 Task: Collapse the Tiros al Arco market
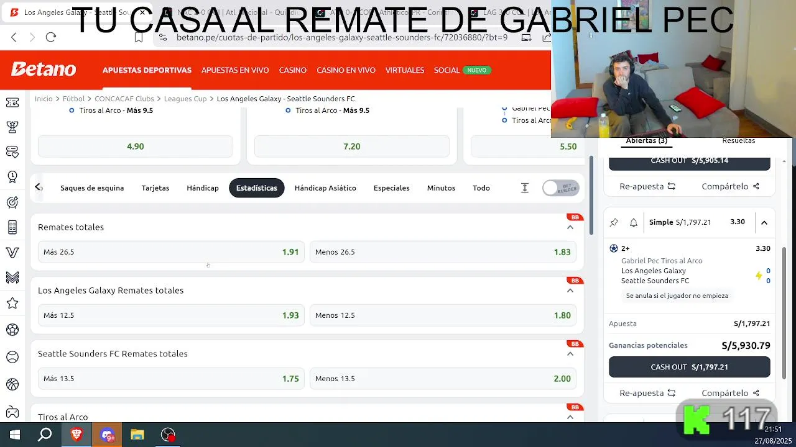(x=570, y=417)
